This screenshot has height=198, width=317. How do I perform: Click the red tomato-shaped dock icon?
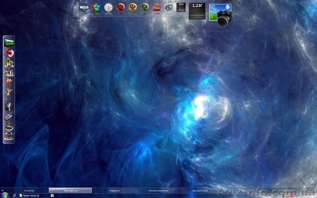coord(157,7)
